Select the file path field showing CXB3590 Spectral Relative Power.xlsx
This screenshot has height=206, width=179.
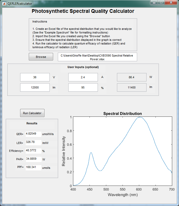[x=97, y=57]
